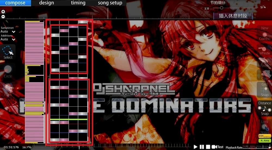Start Test mode

218,147
